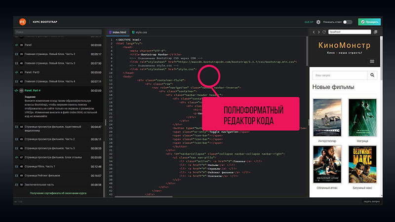The width and height of the screenshot is (395, 222).
Task: Click the FC logo icon
Action: [22, 22]
